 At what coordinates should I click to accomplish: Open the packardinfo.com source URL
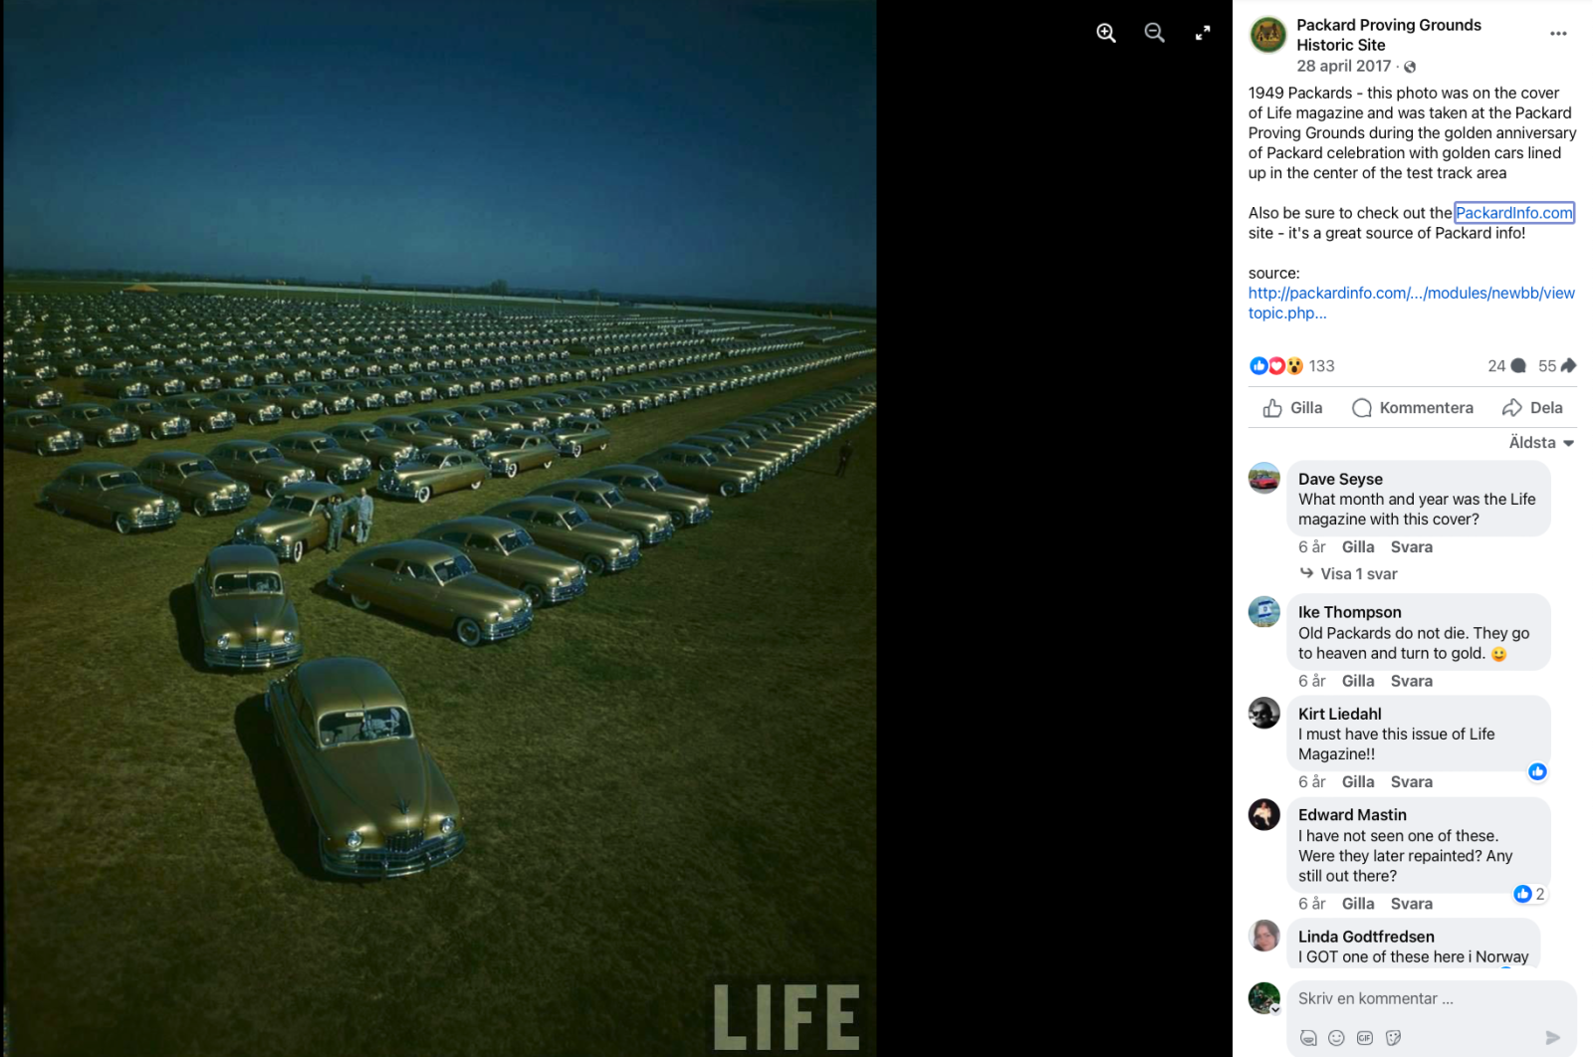click(1412, 303)
